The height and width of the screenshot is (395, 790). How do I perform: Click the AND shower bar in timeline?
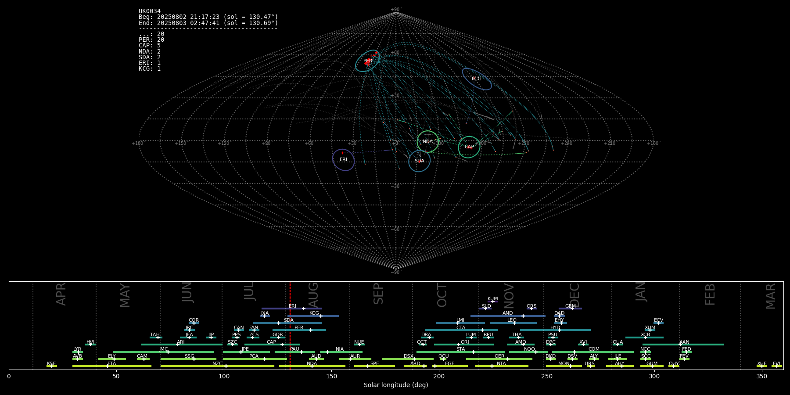click(508, 316)
